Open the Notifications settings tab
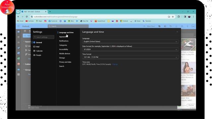This screenshot has width=212, height=119. pos(64,41)
